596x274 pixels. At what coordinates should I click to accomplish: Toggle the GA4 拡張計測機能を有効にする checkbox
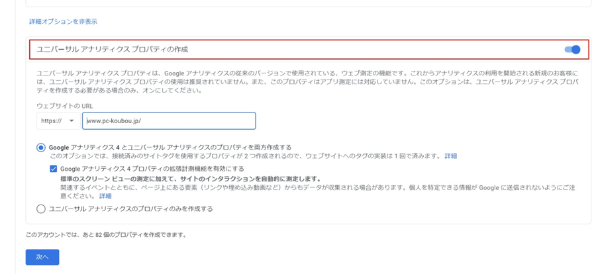pyautogui.click(x=54, y=168)
